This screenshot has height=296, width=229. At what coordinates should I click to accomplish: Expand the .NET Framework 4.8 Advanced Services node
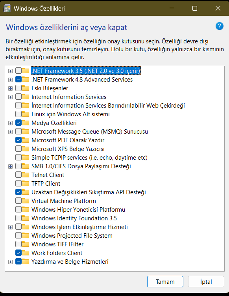(10, 80)
